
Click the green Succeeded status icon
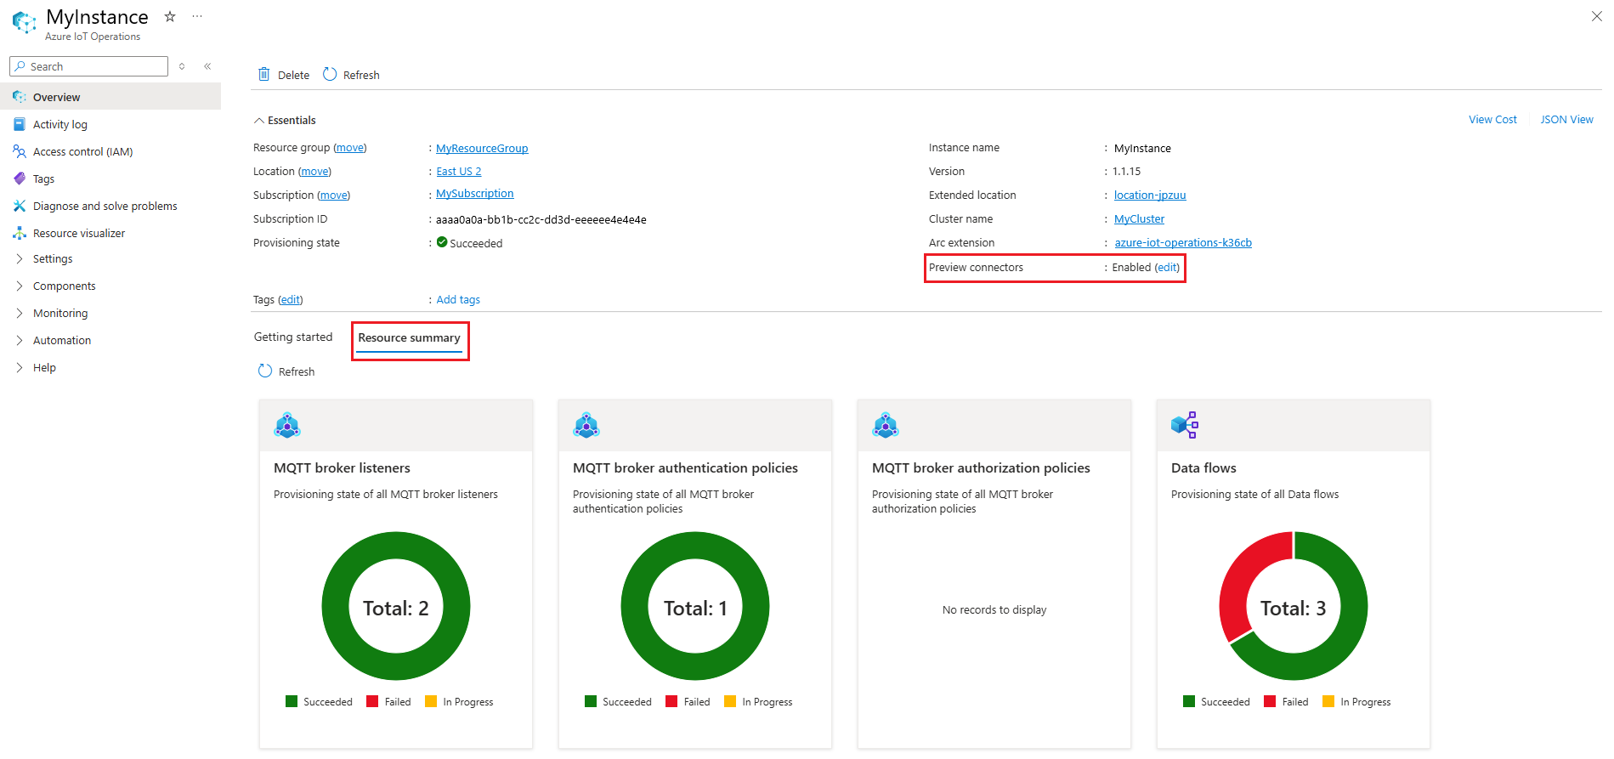(442, 242)
